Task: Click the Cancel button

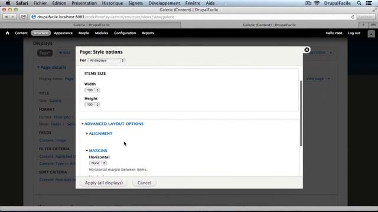Action: click(144, 183)
